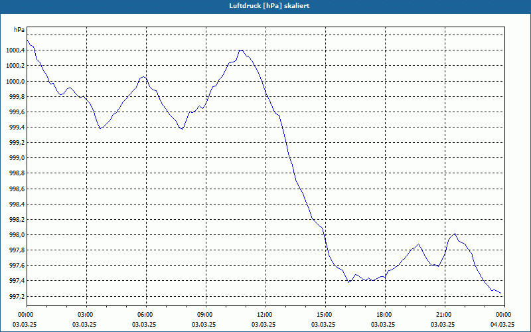Select the 1000,0 pressure axis value
Screen dimensions: 531x332
click(x=15, y=81)
